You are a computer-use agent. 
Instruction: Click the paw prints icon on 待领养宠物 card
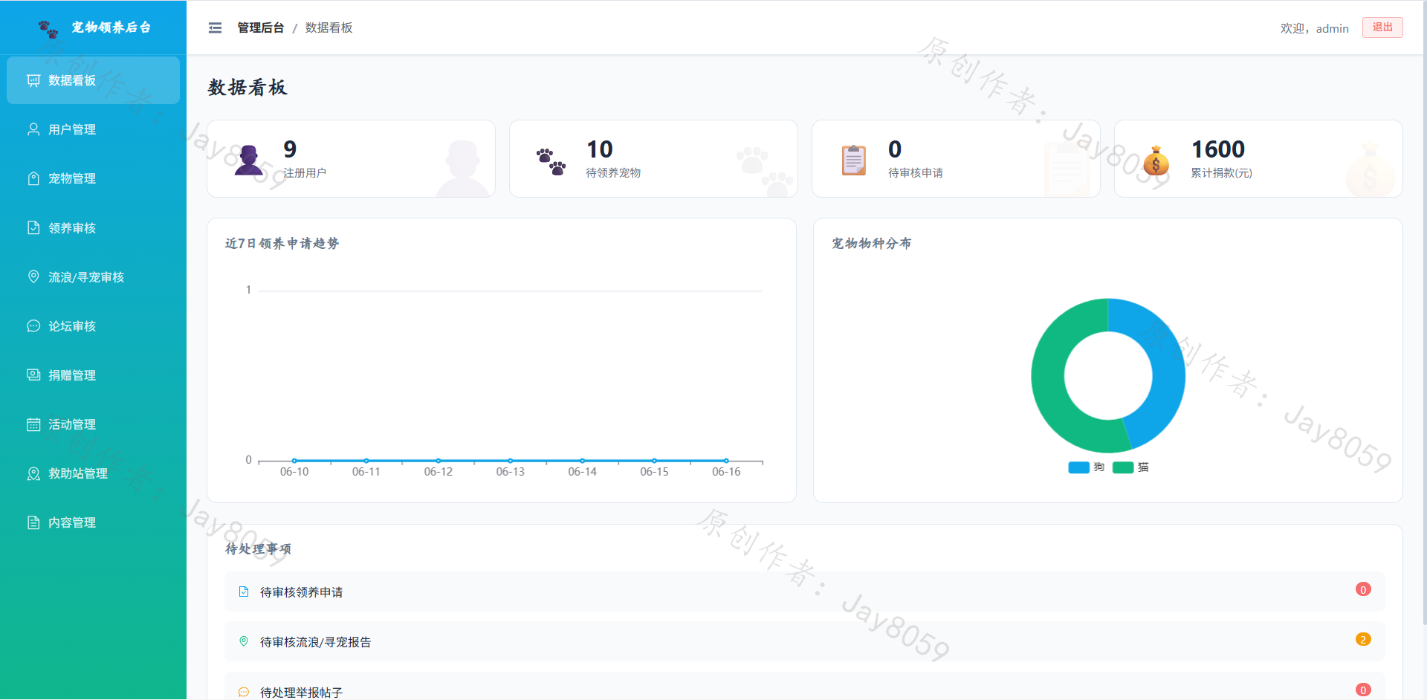551,161
